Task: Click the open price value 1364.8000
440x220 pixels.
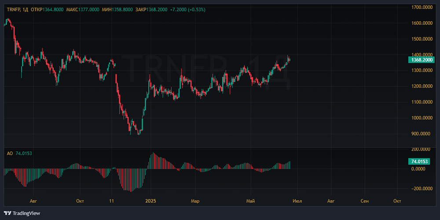Action: click(54, 10)
